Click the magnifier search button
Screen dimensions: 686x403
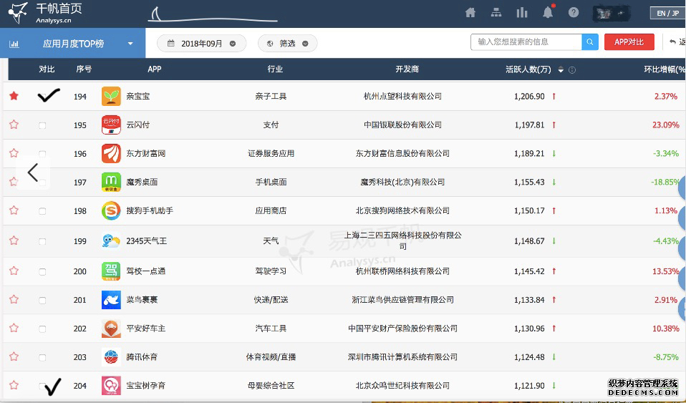pos(590,42)
